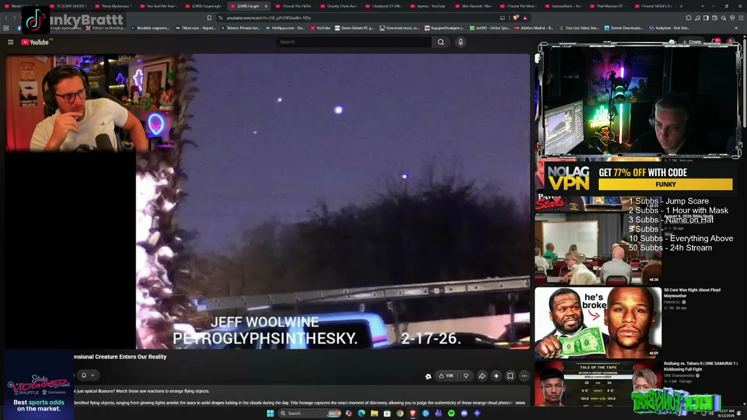
Task: Close the active '(2409) Caught' tab
Action: (266, 6)
